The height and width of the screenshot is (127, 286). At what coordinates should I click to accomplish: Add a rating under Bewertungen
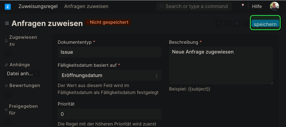[8, 94]
